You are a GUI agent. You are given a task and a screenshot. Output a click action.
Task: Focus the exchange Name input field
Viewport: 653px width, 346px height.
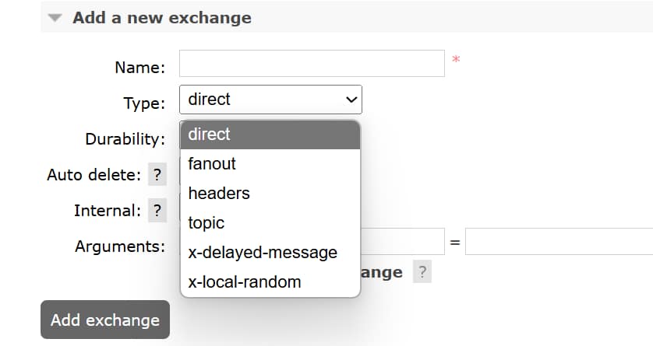[x=312, y=64]
